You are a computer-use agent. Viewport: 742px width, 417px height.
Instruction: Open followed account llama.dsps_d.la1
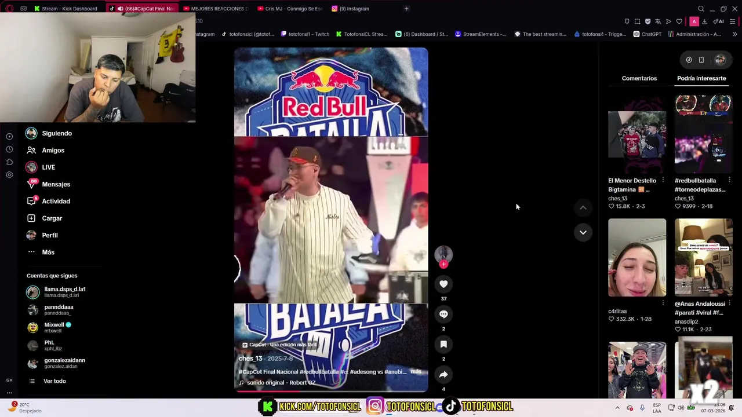(56, 292)
